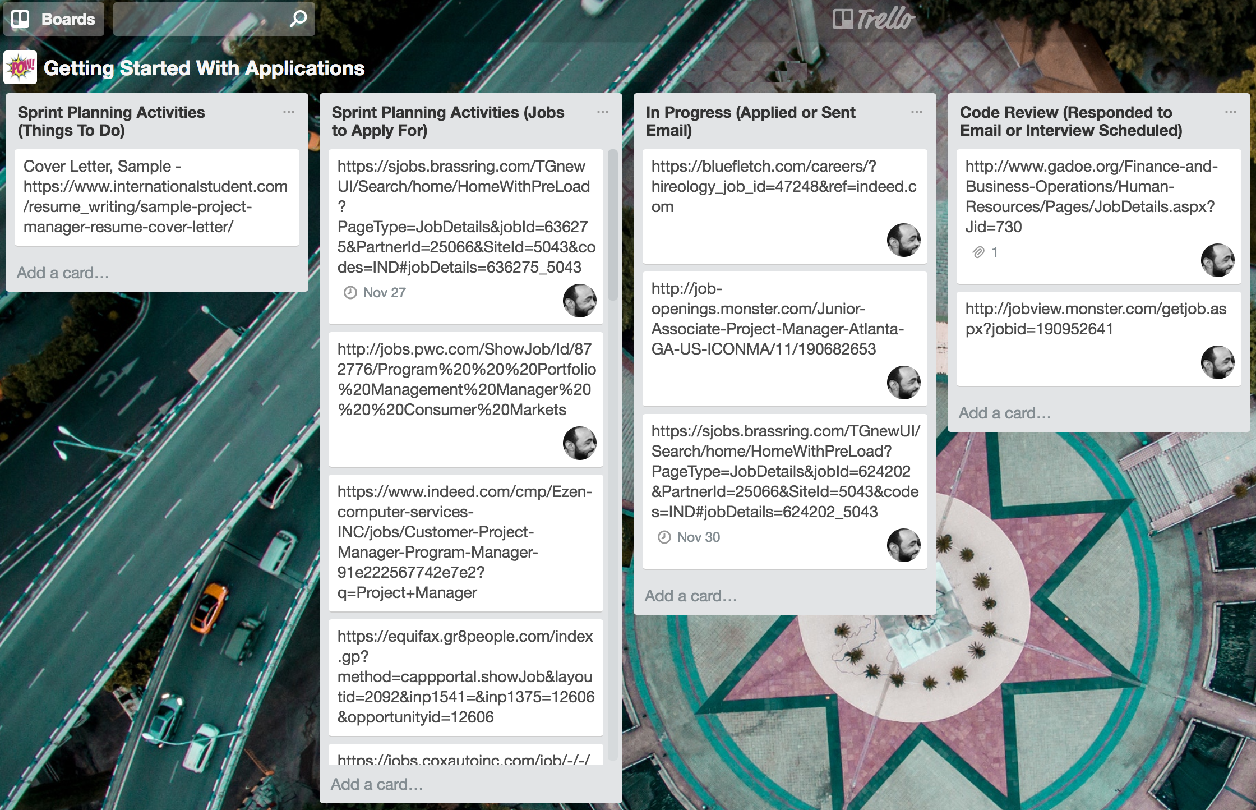Add a card to Jobs to Apply For list

tap(377, 785)
